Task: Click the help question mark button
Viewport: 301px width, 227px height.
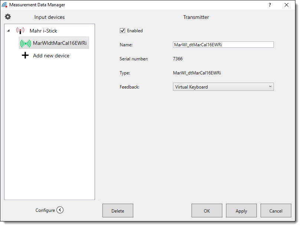Action: [x=270, y=5]
